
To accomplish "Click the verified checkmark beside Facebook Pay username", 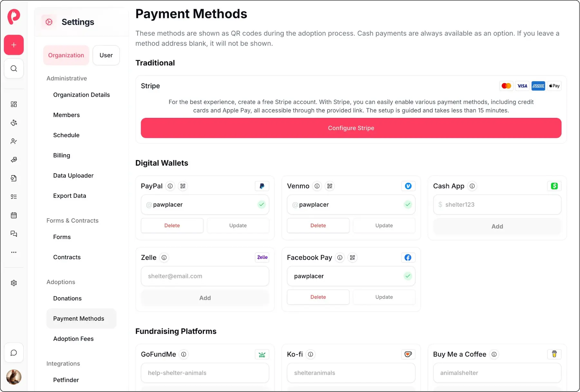I will [408, 276].
